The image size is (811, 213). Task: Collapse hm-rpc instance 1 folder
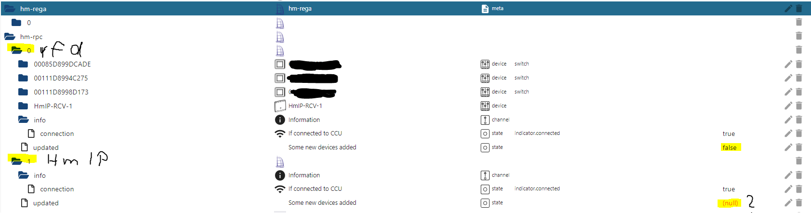click(x=16, y=161)
